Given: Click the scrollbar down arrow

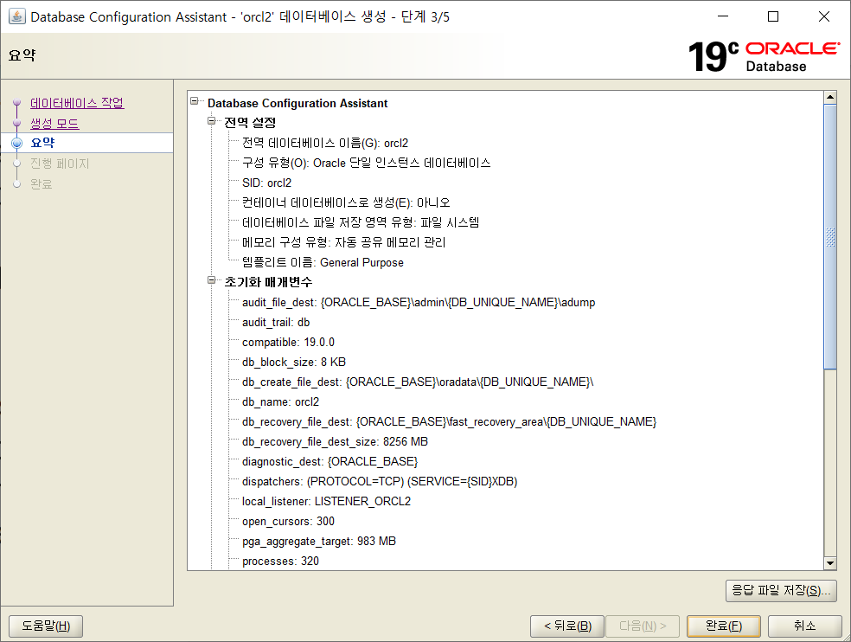Looking at the screenshot, I should pyautogui.click(x=830, y=563).
